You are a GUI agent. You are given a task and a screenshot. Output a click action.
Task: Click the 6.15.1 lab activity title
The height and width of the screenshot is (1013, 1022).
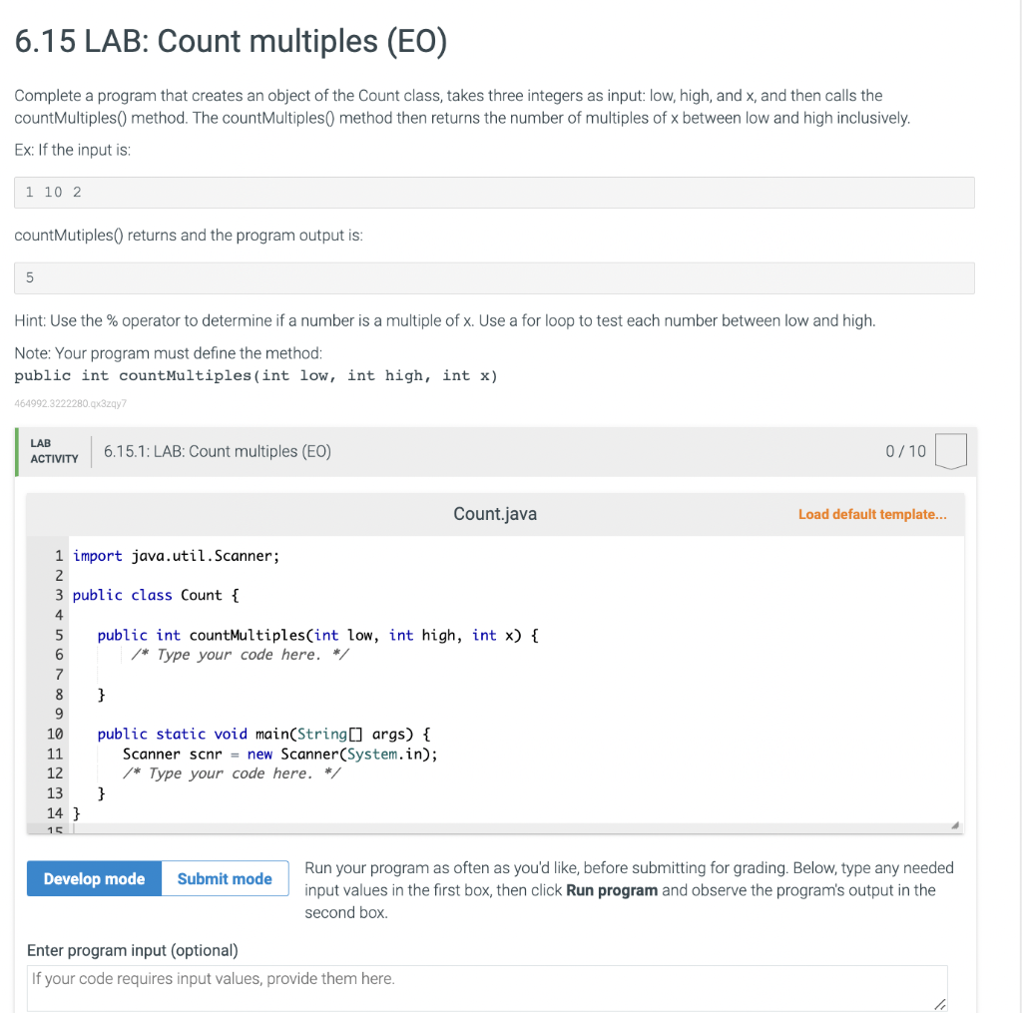pos(216,450)
